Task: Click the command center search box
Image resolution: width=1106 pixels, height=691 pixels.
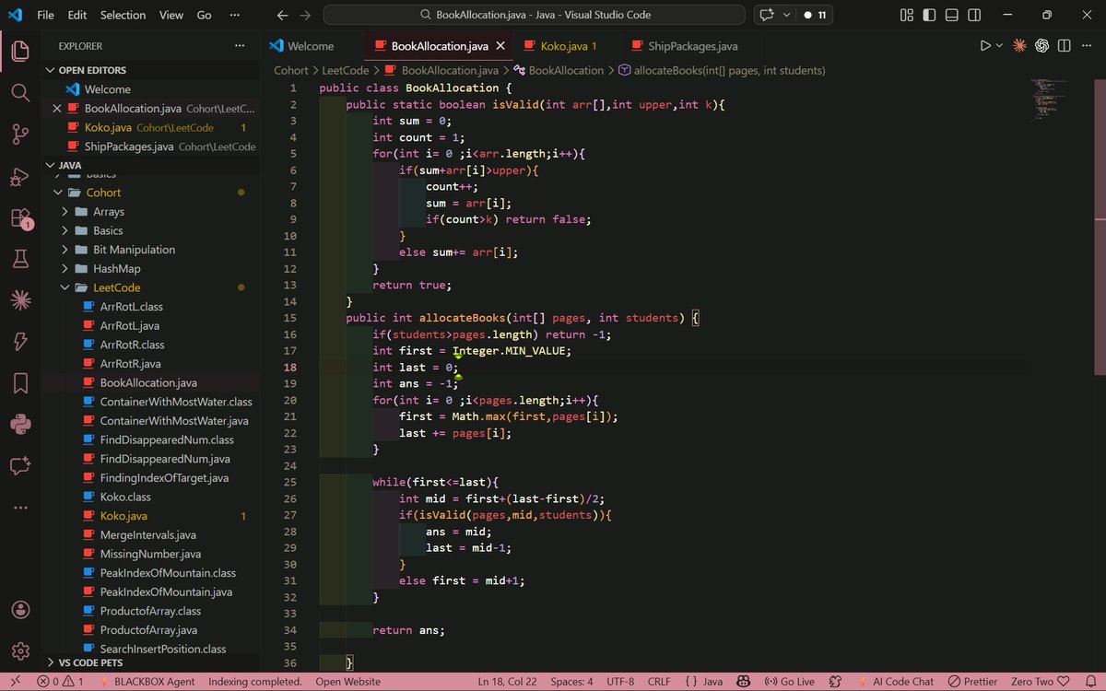Action: (x=534, y=15)
